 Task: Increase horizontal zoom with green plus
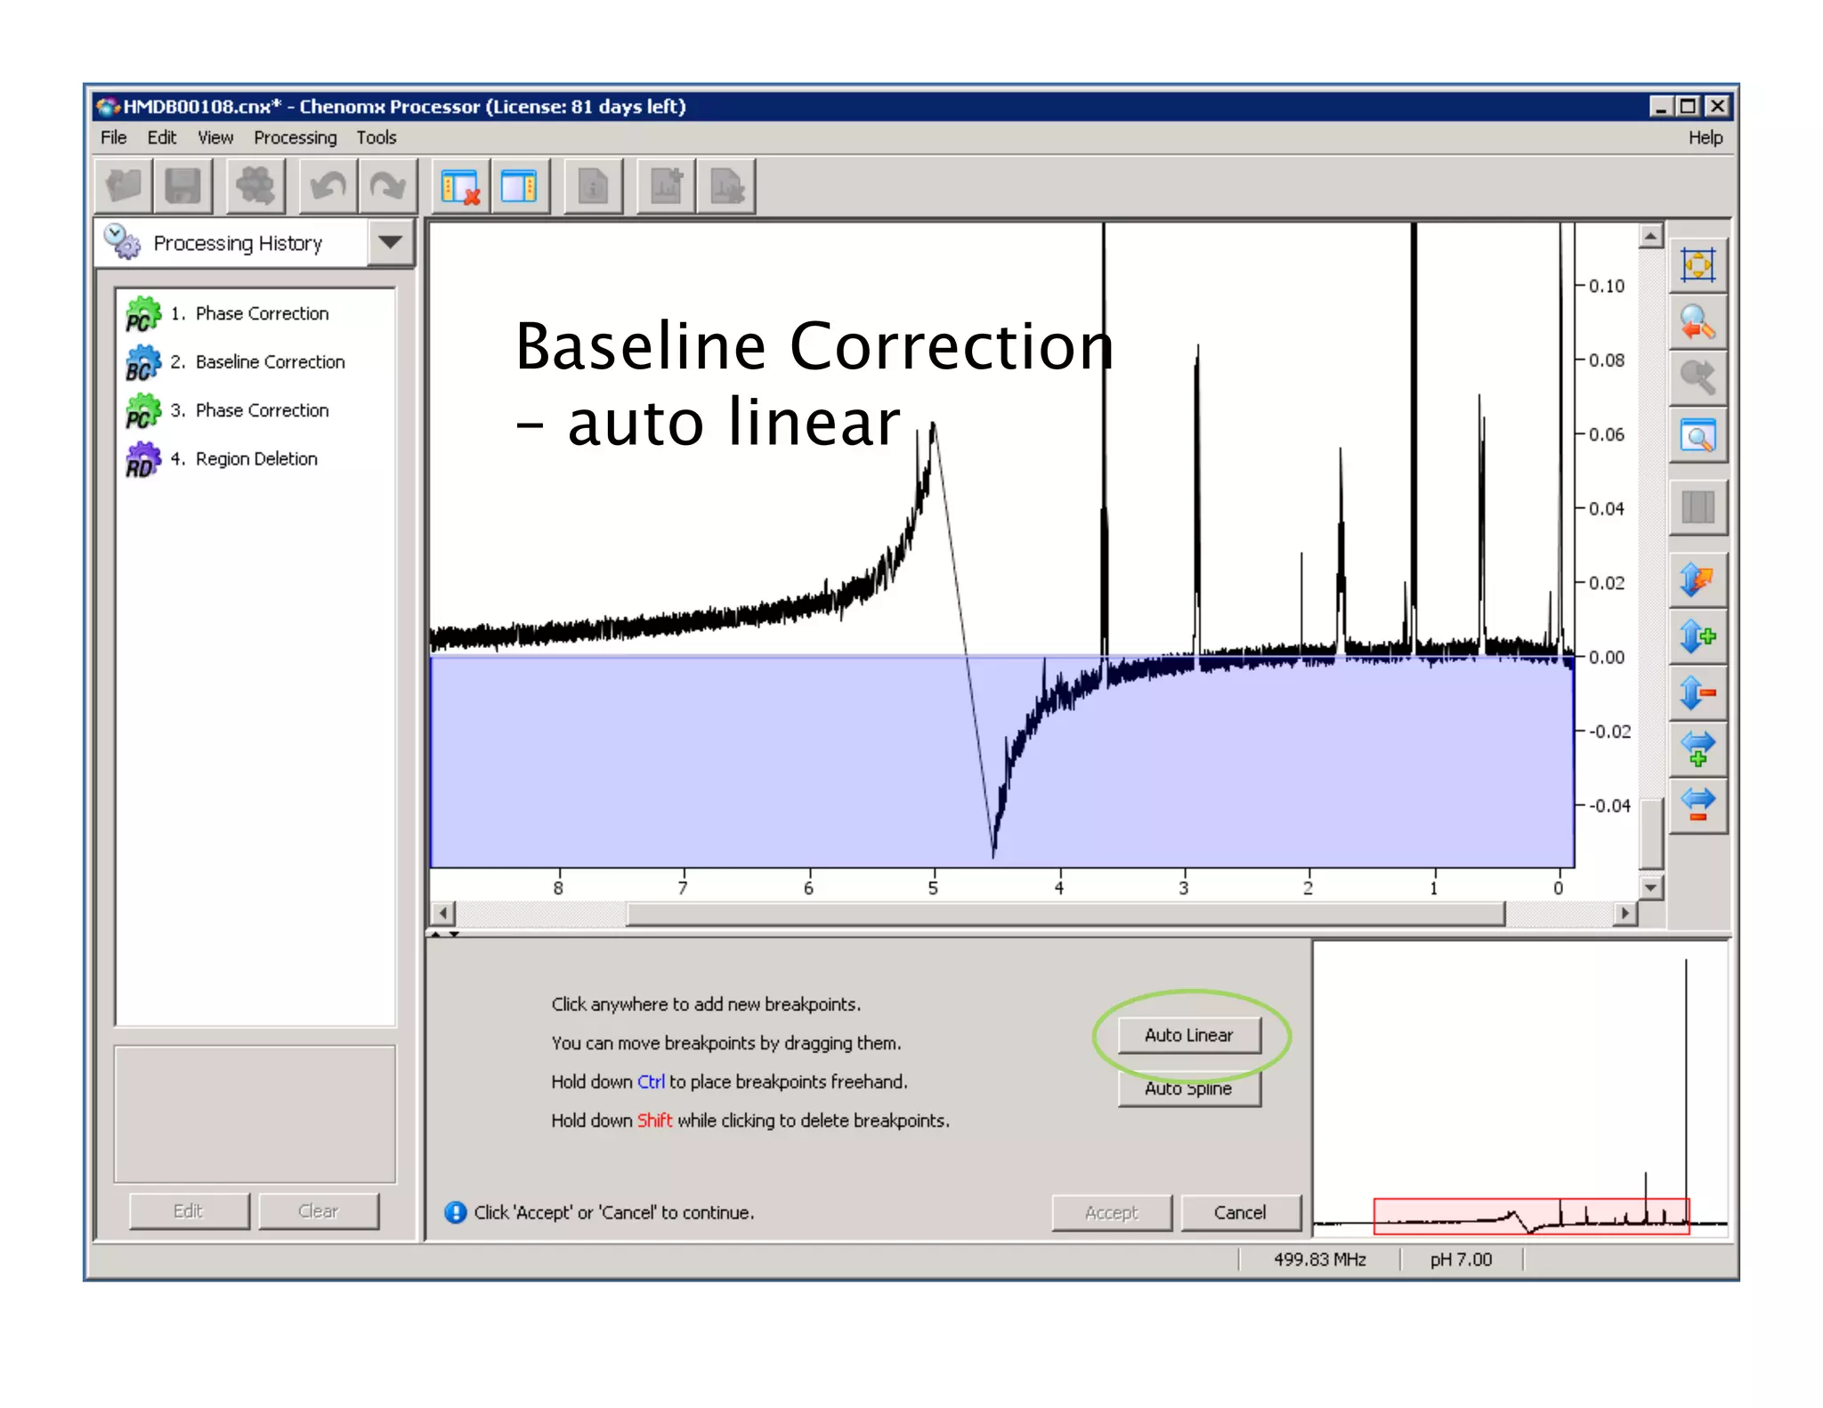pyautogui.click(x=1697, y=749)
